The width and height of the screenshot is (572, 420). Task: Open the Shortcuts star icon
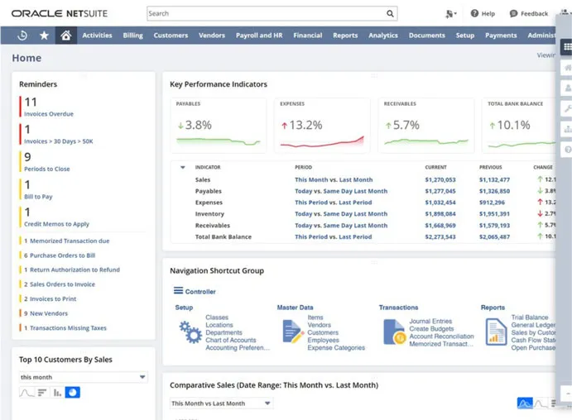coord(44,36)
